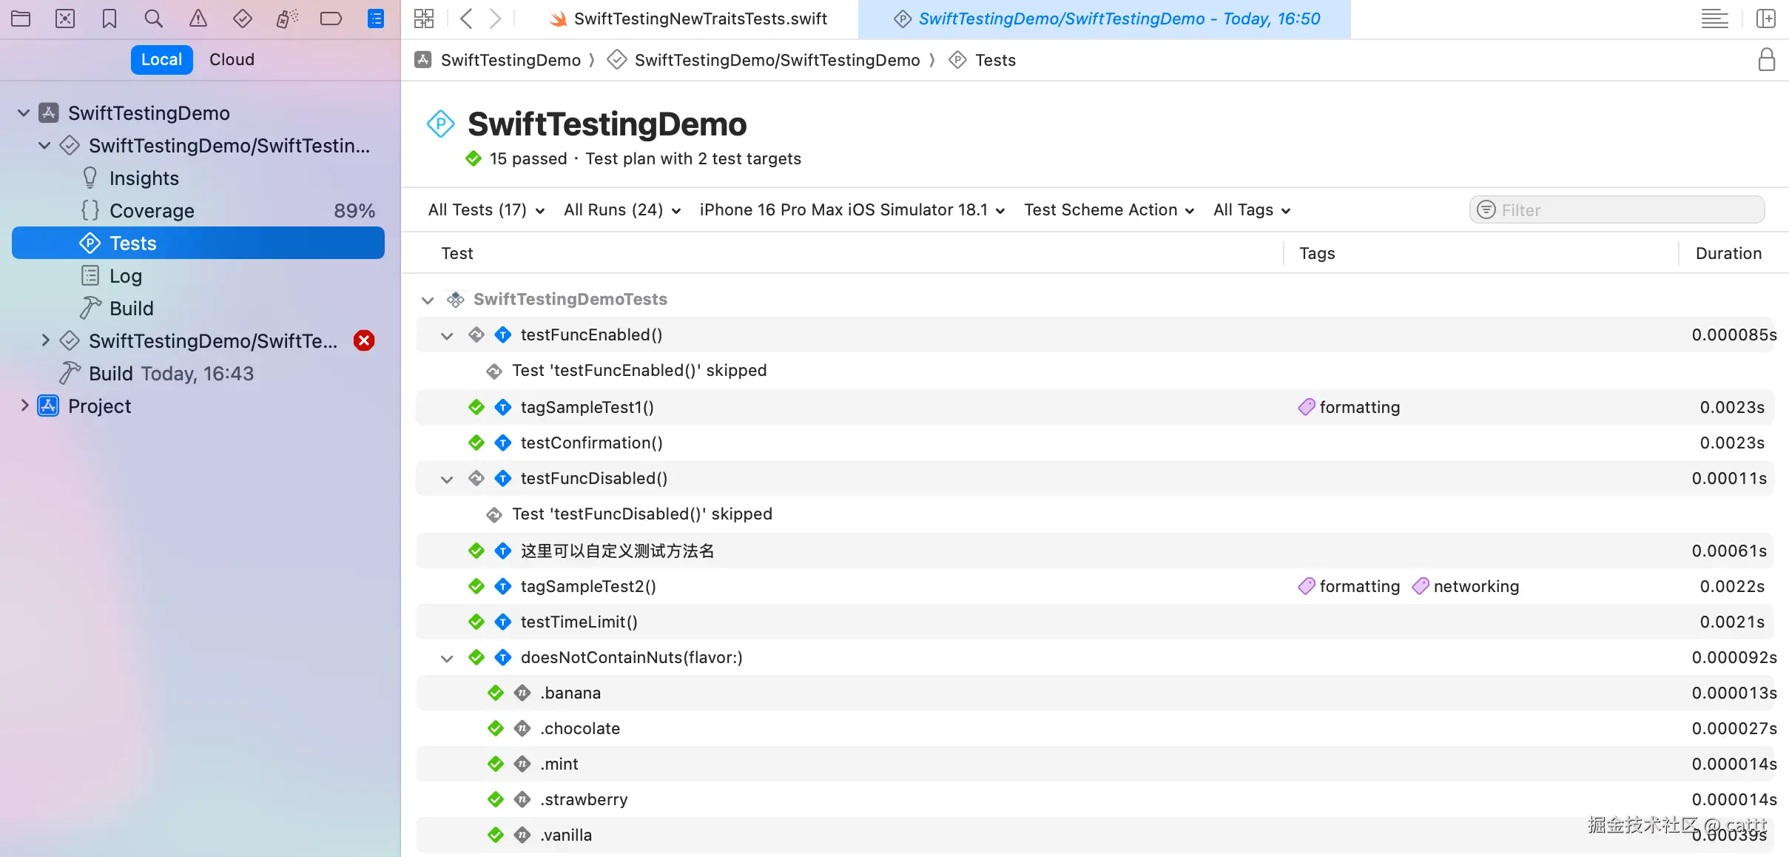Open the Breakpoint navigator icon

tap(331, 19)
